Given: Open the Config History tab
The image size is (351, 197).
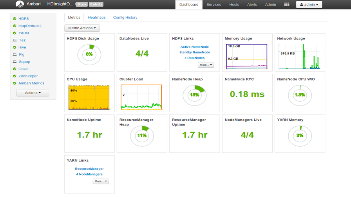Looking at the screenshot, I should pos(125,18).
